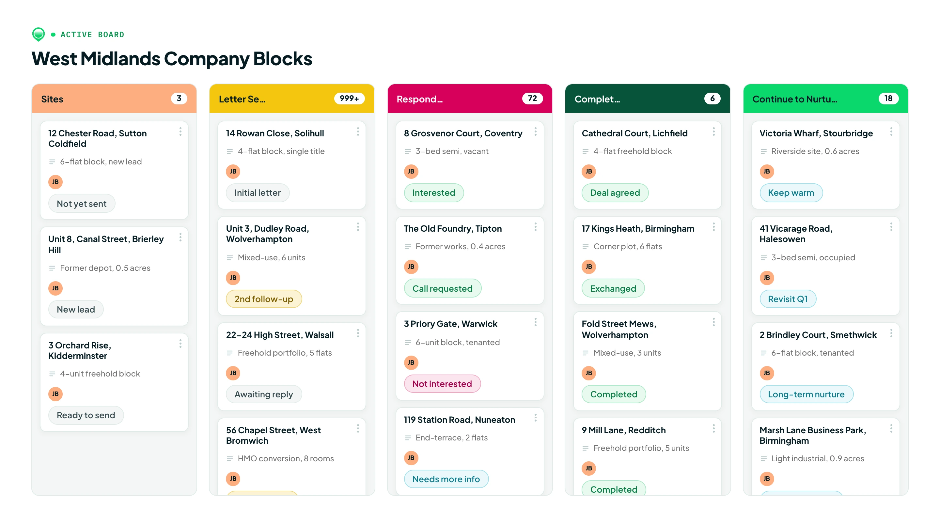Open the 2 Brindley Court, Smethwick title
940x522 pixels.
(818, 334)
